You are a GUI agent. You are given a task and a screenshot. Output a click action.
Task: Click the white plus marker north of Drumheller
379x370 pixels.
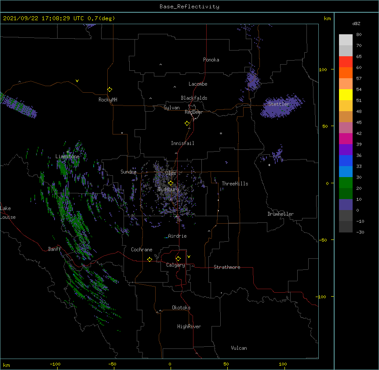tap(269, 165)
